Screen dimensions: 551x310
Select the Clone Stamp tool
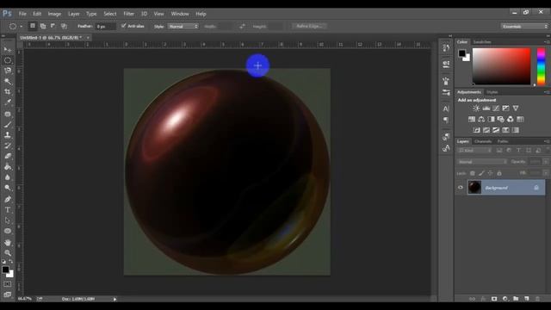pos(8,135)
